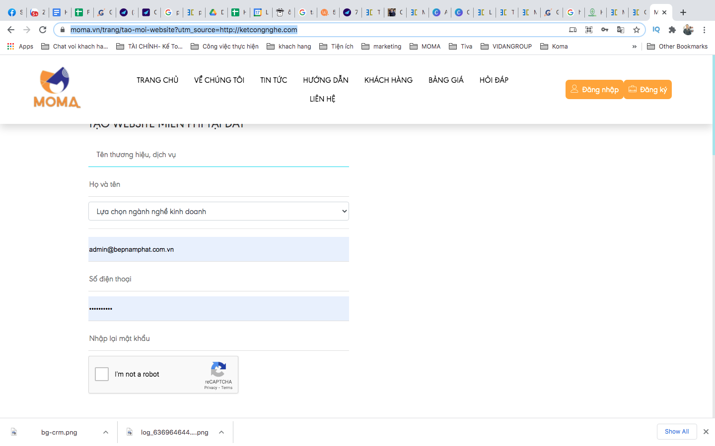The image size is (715, 446).
Task: Click the Đăng nhập button
Action: click(594, 90)
